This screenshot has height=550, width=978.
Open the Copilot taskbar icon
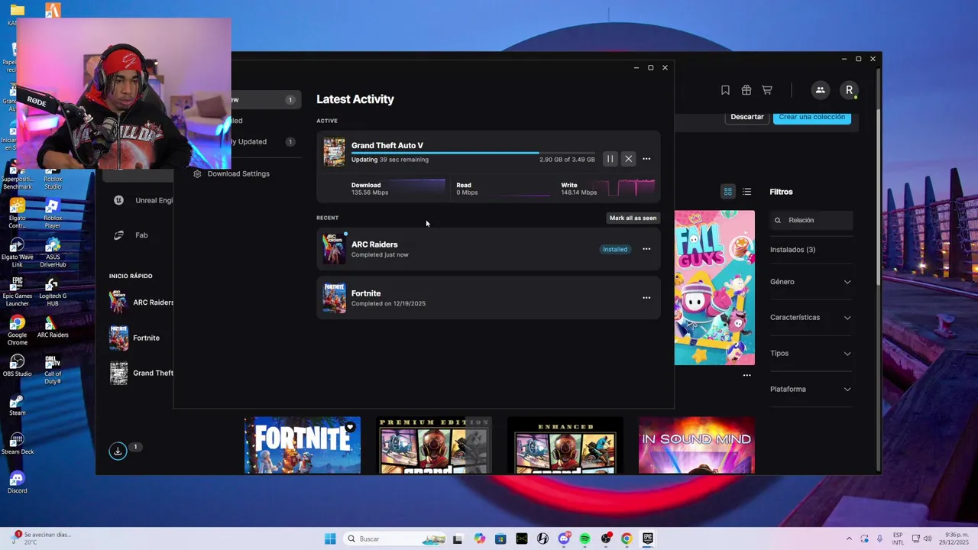479,539
